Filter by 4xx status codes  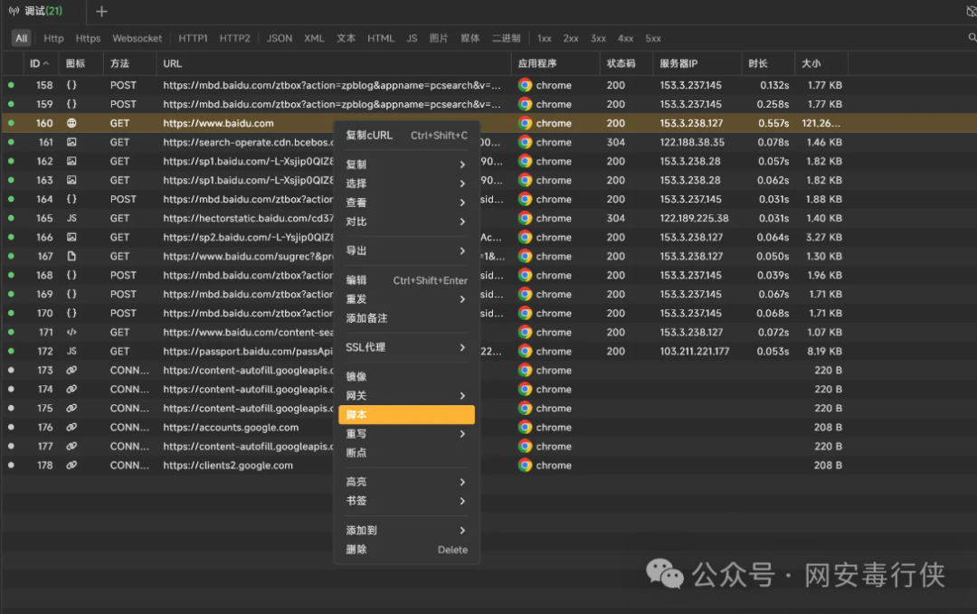pos(626,38)
